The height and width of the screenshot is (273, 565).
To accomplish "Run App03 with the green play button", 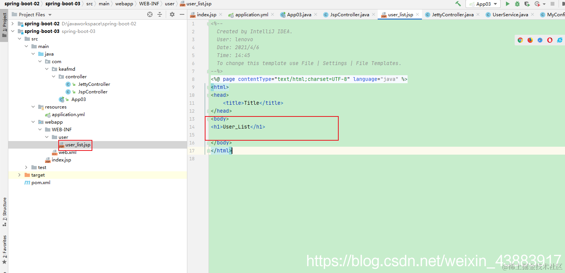I will pyautogui.click(x=508, y=4).
